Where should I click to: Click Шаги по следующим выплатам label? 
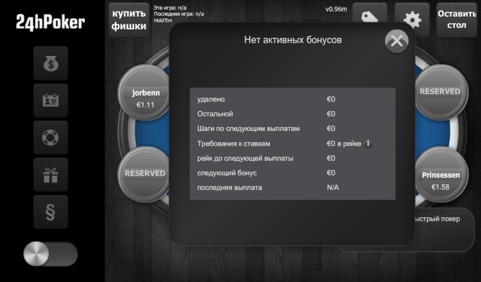248,128
